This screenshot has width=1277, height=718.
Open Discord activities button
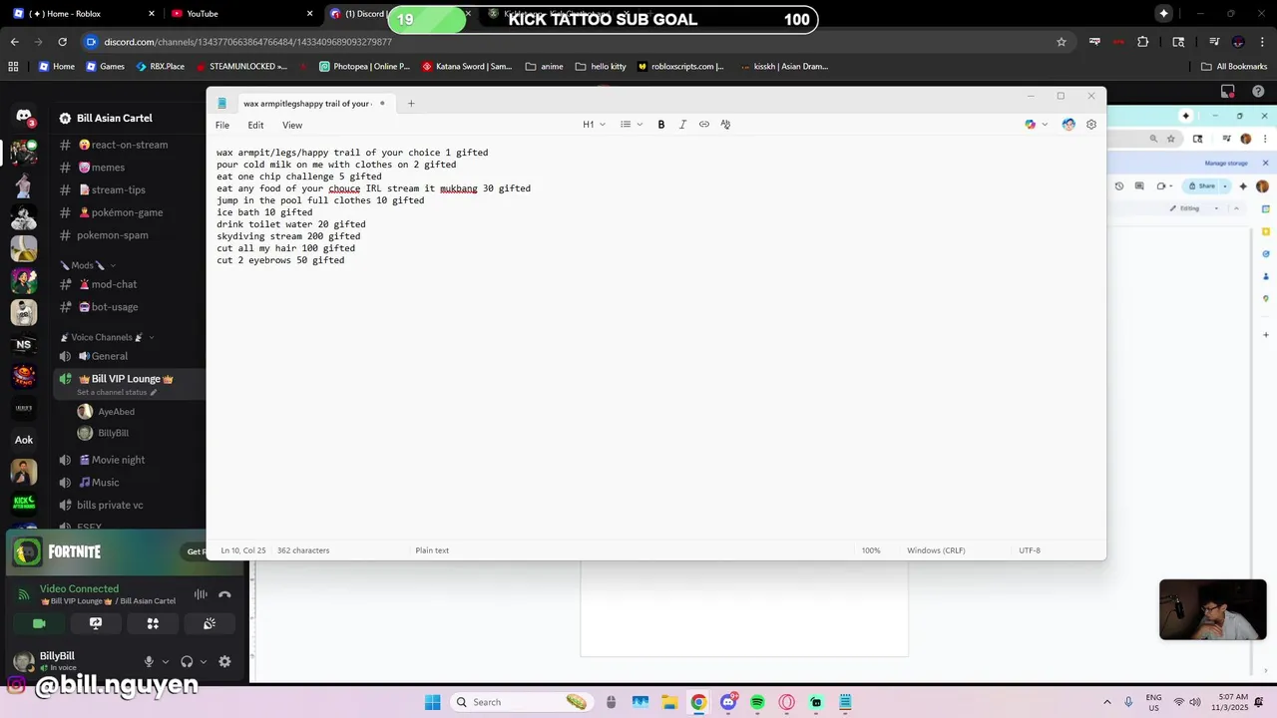tap(153, 623)
